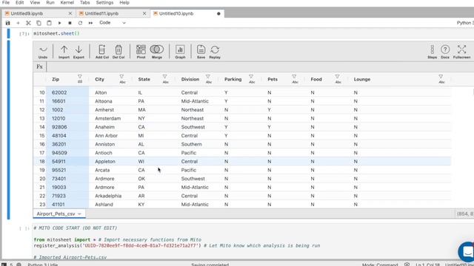Select the Zip column header
This screenshot has width=474, height=266.
[56, 79]
